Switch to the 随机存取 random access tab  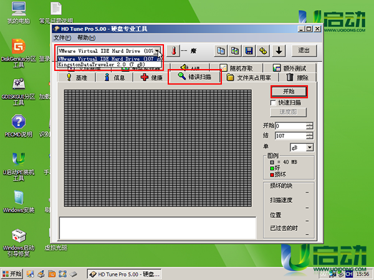point(236,68)
